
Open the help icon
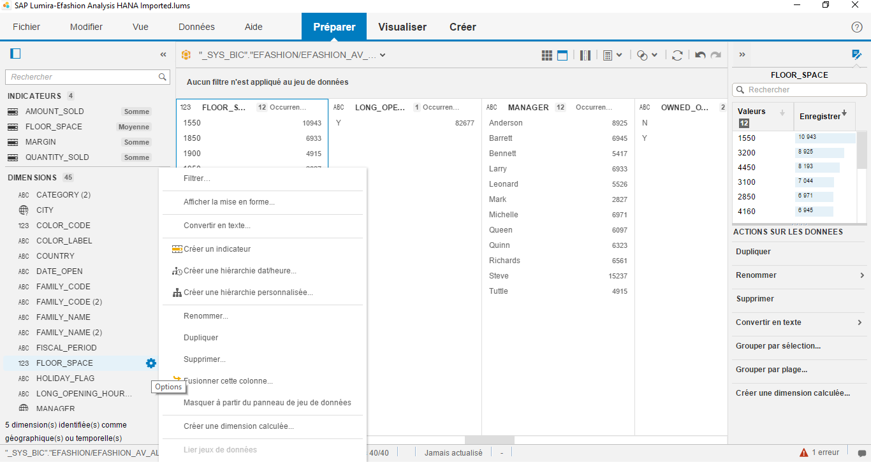coord(857,27)
